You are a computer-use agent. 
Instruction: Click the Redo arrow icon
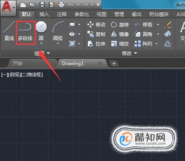(x=85, y=5)
